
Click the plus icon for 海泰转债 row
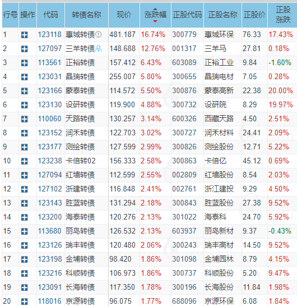click(x=24, y=217)
